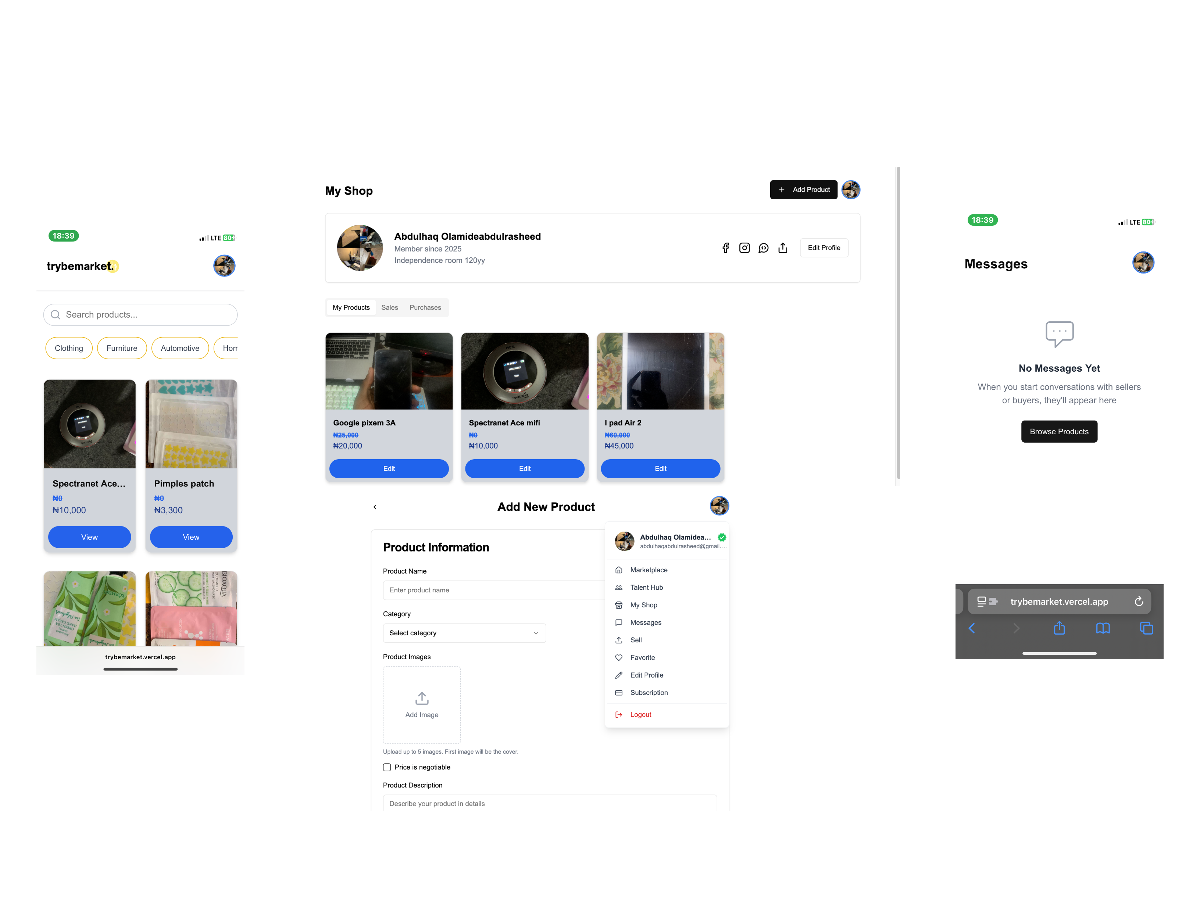Click Add Image upload box

(422, 705)
